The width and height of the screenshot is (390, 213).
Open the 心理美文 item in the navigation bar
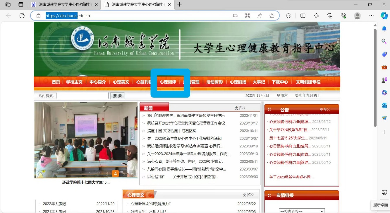tap(121, 82)
